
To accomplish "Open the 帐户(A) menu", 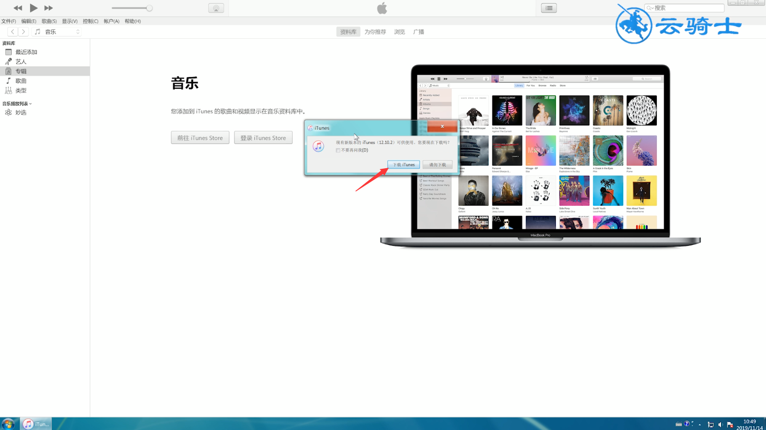I will (x=111, y=21).
